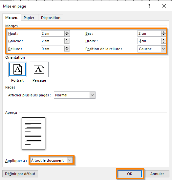The height and width of the screenshot is (180, 172).
Task: Click the Haut label
Action: tap(13, 33)
